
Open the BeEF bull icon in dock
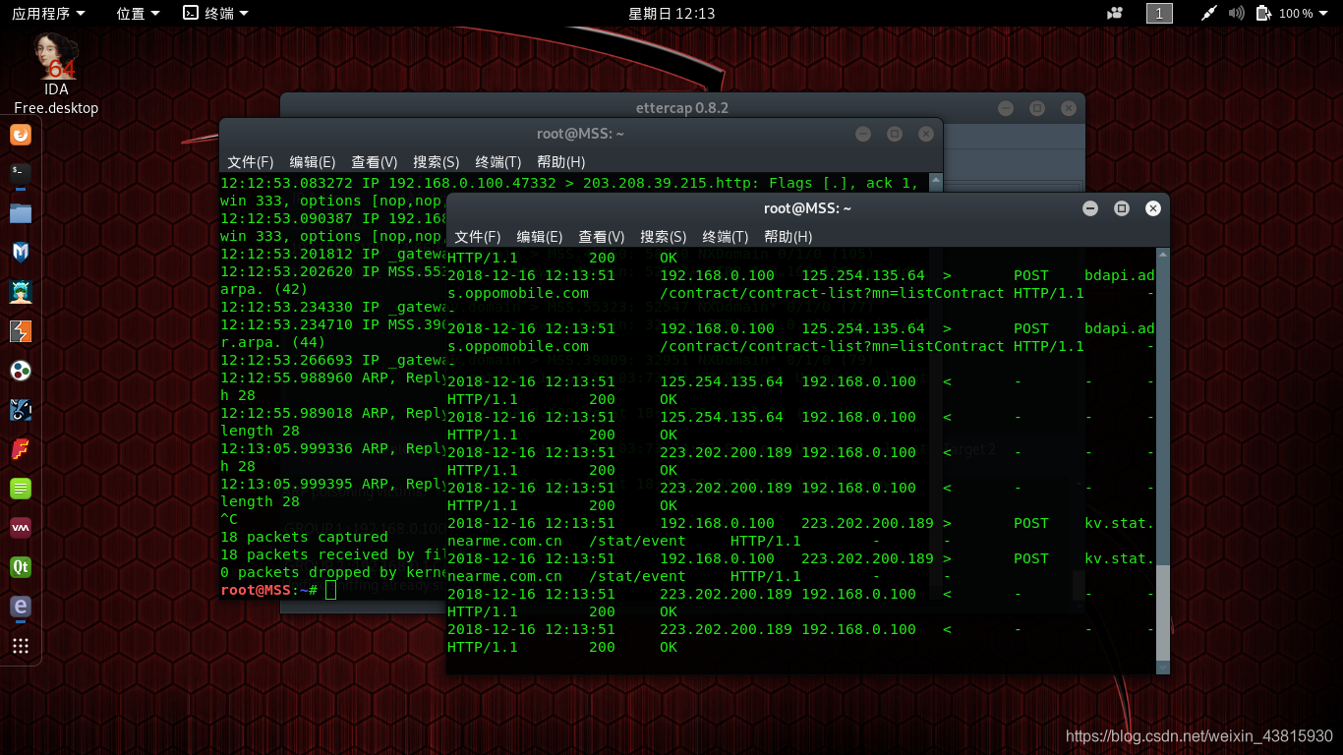(21, 410)
